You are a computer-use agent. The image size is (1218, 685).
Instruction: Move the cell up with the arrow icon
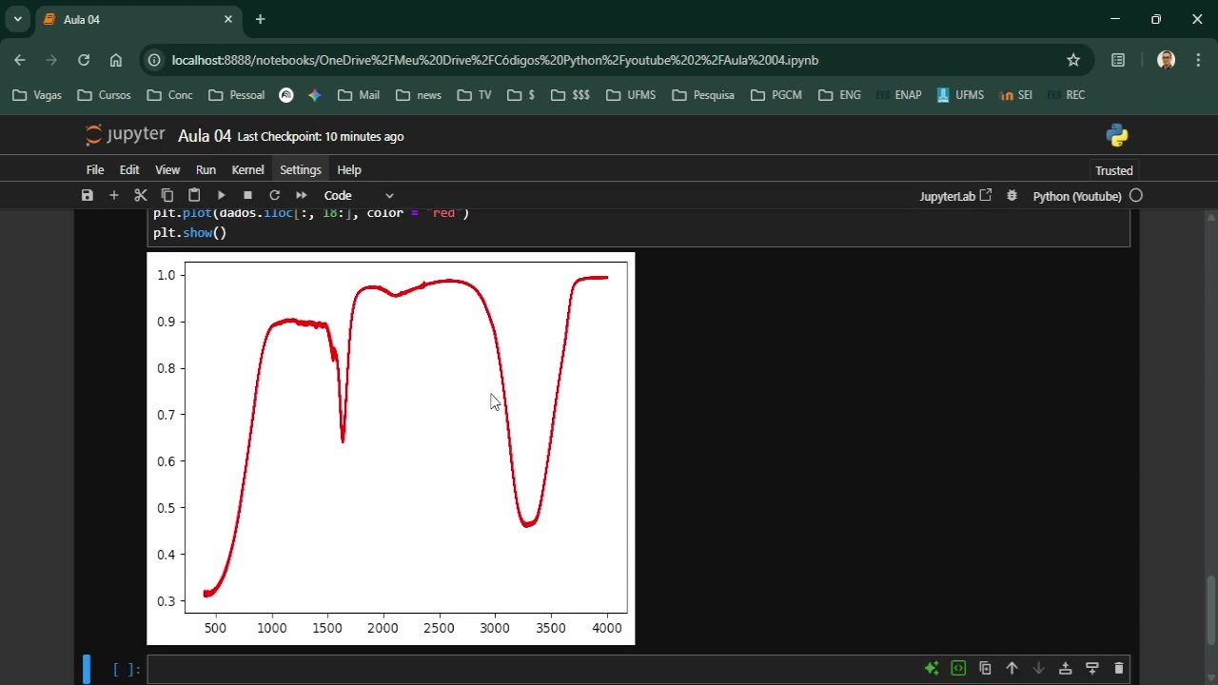click(x=1012, y=669)
